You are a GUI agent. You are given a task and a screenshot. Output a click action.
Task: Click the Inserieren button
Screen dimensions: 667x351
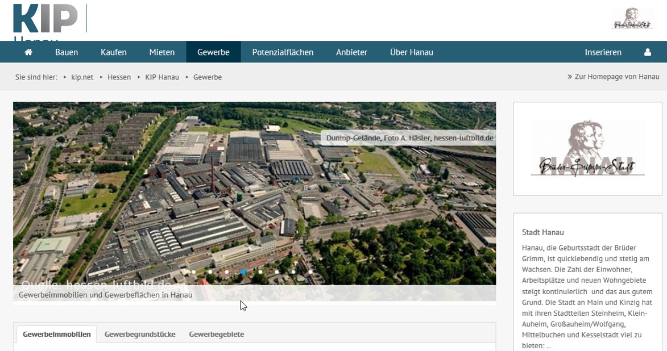click(x=603, y=52)
